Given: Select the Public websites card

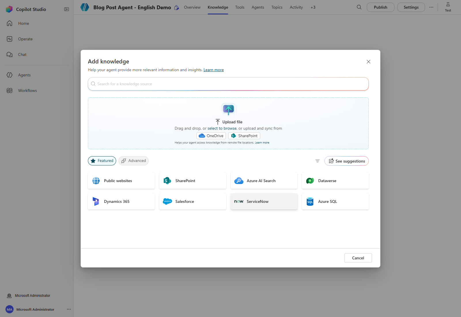Looking at the screenshot, I should (x=121, y=181).
